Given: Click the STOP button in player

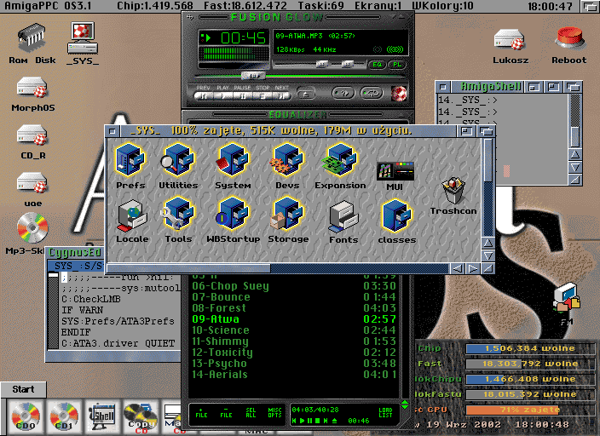Looking at the screenshot, I should tap(262, 96).
